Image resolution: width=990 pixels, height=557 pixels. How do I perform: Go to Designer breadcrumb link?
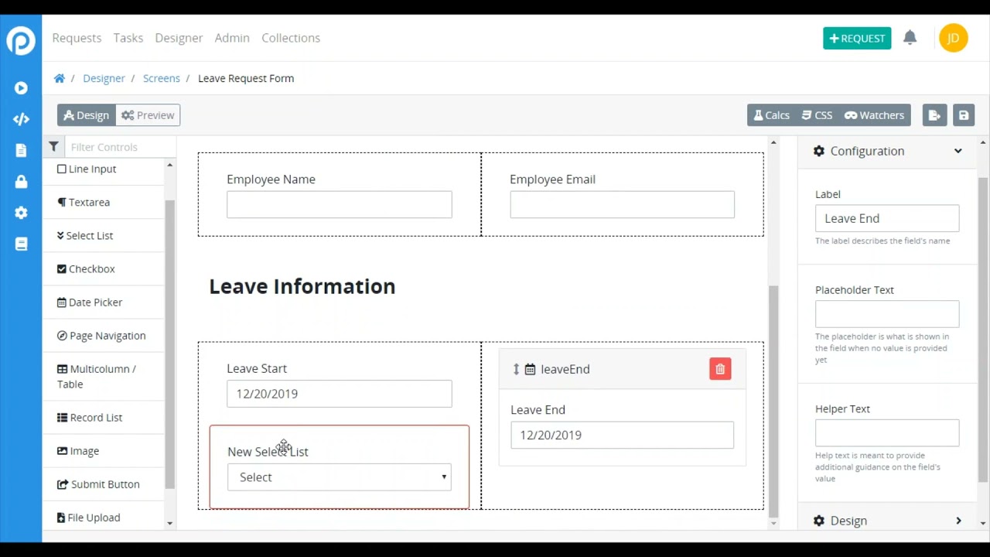(x=104, y=78)
